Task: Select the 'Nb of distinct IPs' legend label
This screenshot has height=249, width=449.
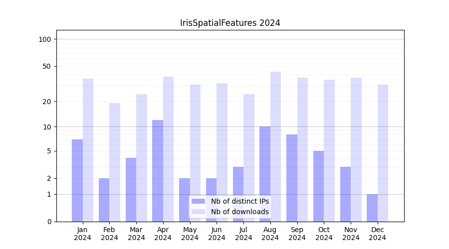Action: (x=239, y=201)
